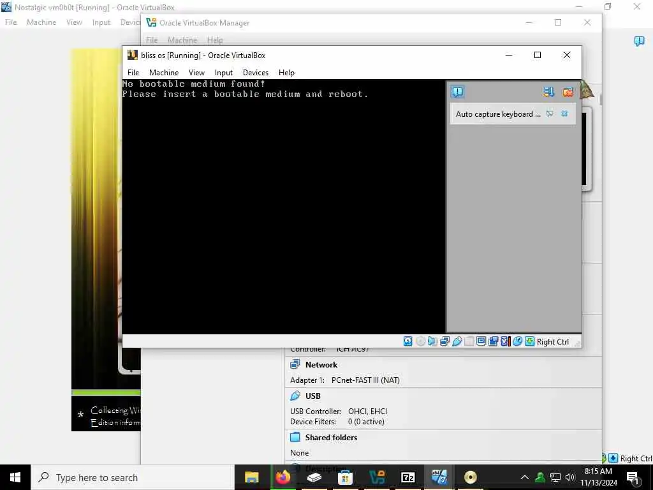The image size is (653, 490).
Task: Click green user icon in system tray
Action: 540,477
